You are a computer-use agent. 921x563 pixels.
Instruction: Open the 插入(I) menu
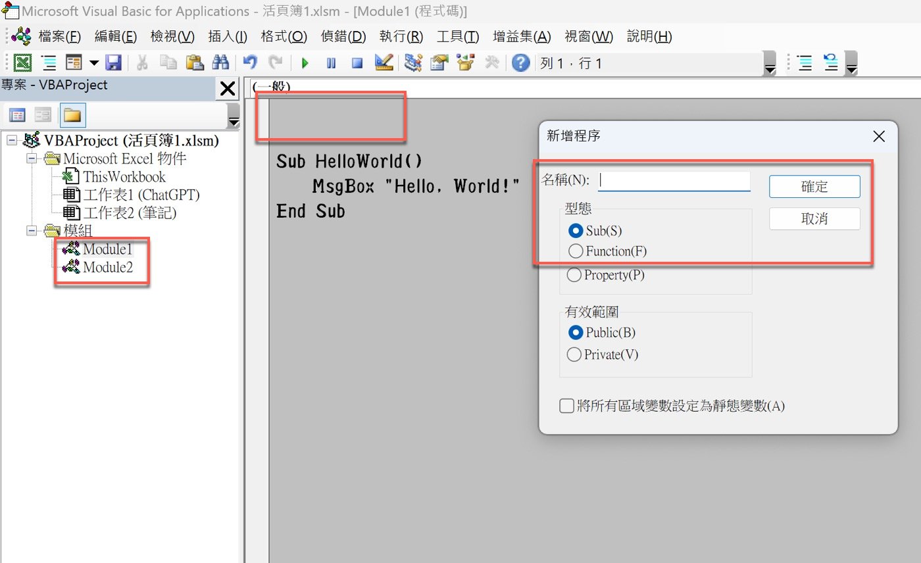click(x=227, y=36)
